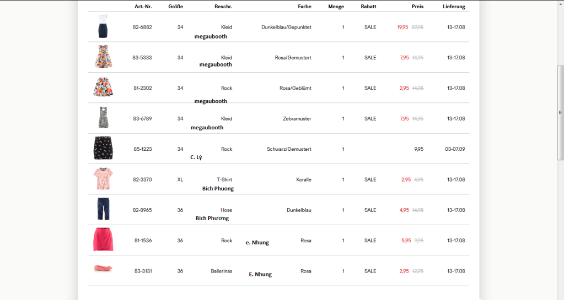
Task: Click the Lieferung column header
Action: pyautogui.click(x=454, y=7)
